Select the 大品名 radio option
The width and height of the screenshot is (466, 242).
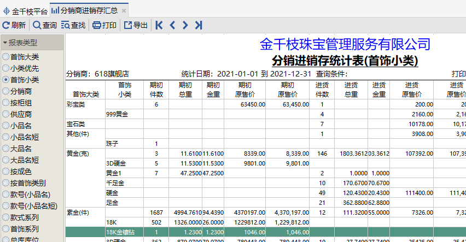click(5, 149)
